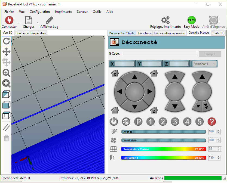Move Y axis up with XY pad arrow
The height and width of the screenshot is (183, 227).
(x=135, y=77)
